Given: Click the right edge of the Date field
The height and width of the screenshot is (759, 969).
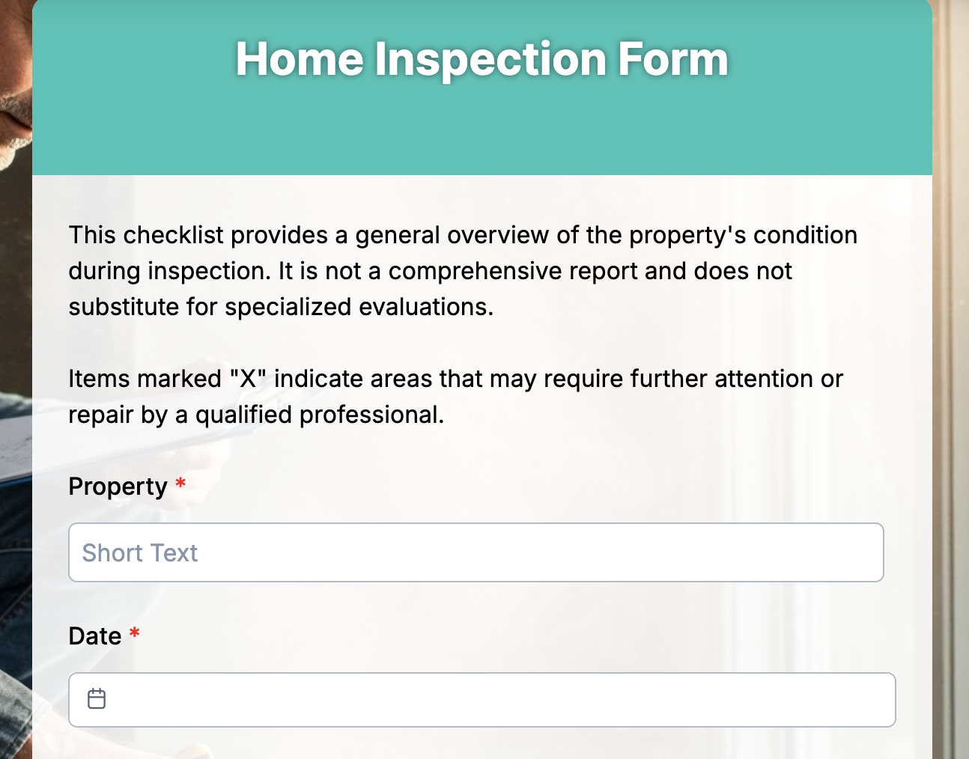Looking at the screenshot, I should [x=894, y=699].
